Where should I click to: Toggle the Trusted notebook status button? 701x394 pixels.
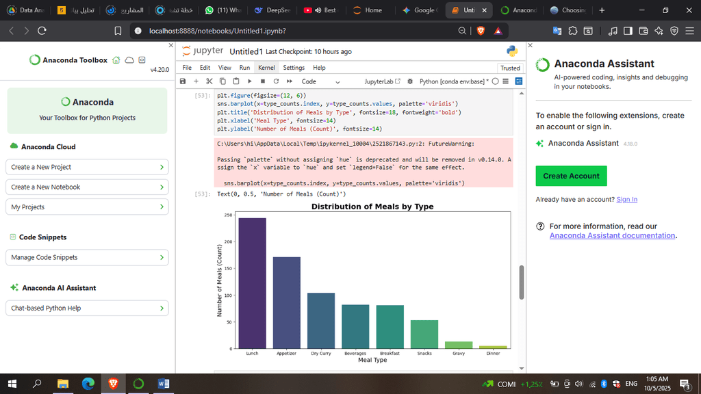[510, 68]
